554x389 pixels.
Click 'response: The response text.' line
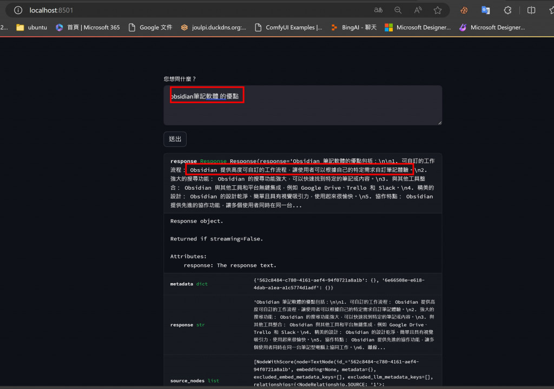click(x=230, y=265)
